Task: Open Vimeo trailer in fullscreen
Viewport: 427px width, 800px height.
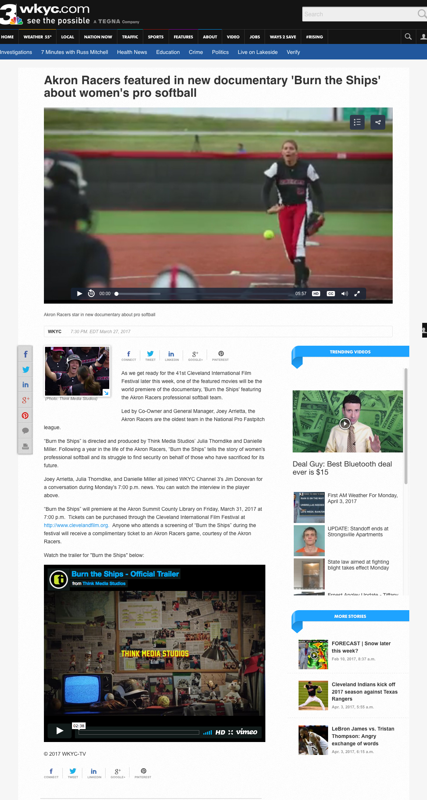Action: pyautogui.click(x=231, y=732)
